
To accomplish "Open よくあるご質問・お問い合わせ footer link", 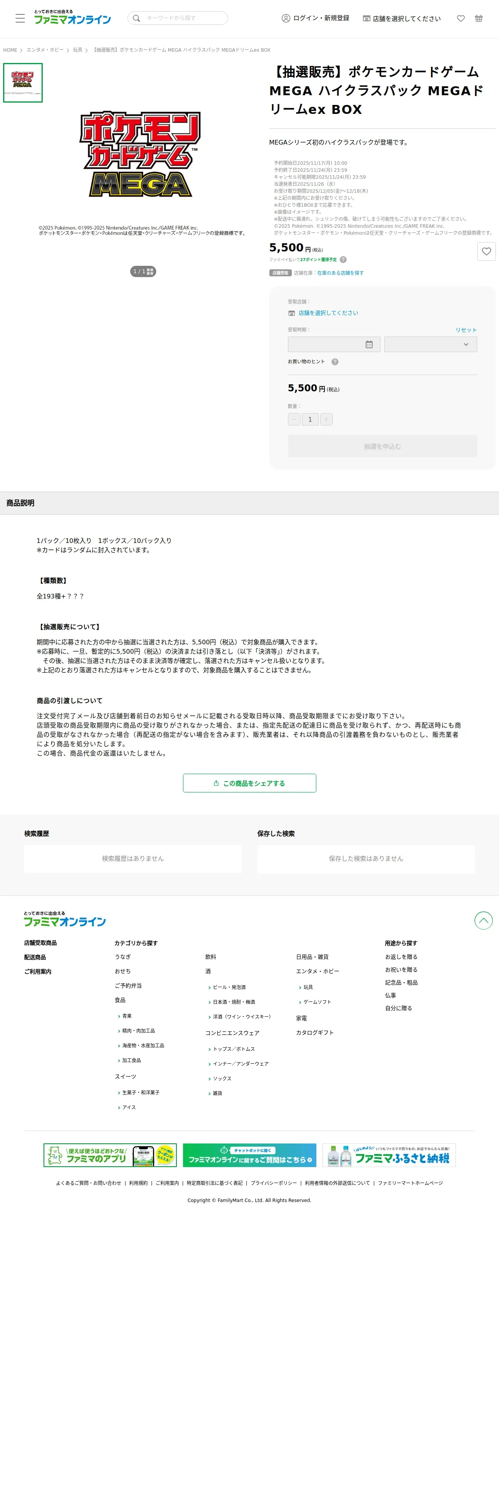I will click(88, 1183).
